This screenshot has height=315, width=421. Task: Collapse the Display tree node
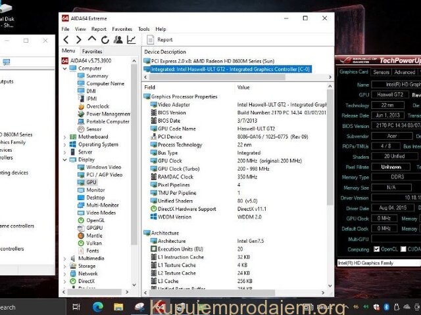[64, 159]
